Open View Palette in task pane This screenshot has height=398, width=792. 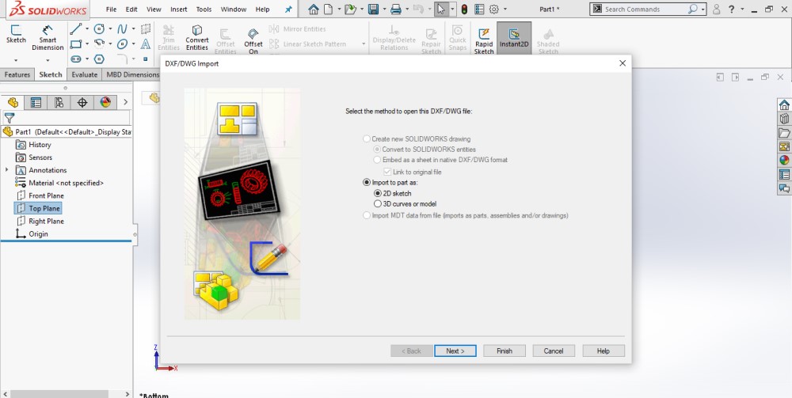784,147
